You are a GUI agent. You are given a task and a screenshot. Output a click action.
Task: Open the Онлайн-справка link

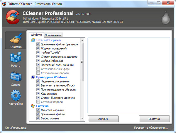click(16, 128)
